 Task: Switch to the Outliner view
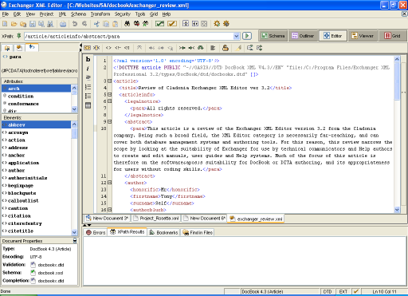(x=303, y=36)
